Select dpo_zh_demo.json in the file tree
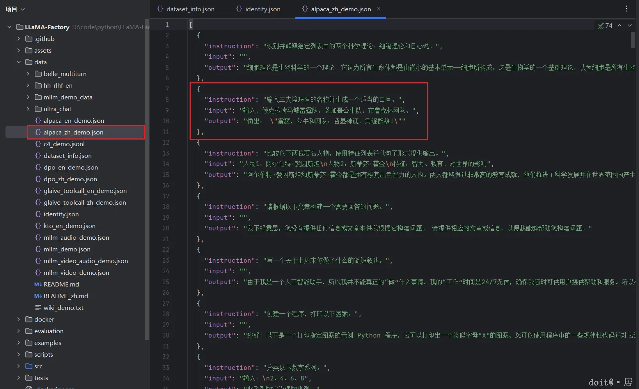 point(70,179)
